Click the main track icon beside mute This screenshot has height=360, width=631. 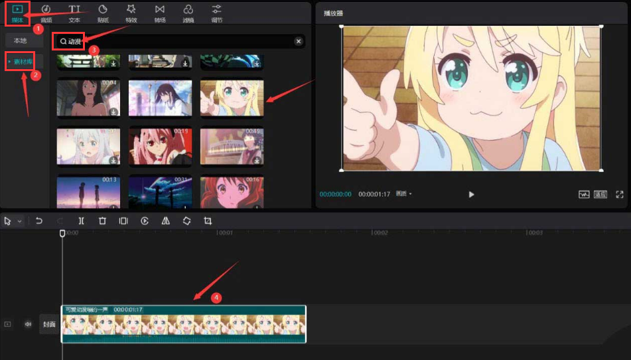point(8,324)
